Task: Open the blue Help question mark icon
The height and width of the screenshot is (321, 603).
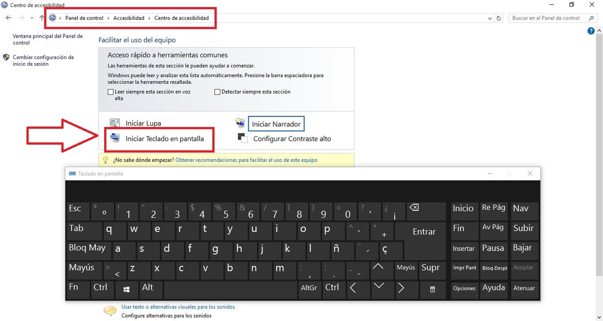Action: pos(591,31)
